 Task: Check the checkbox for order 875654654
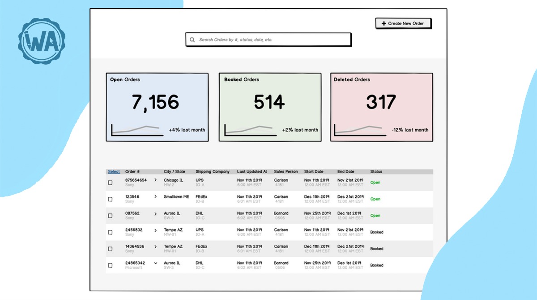(110, 183)
